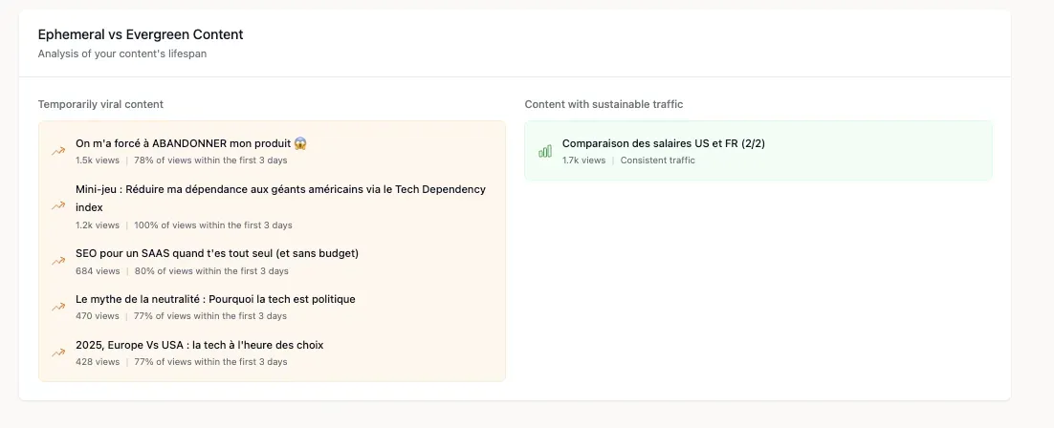
Task: Click trending icon beside 2025 Europe Vs USA
Action: pyautogui.click(x=58, y=353)
